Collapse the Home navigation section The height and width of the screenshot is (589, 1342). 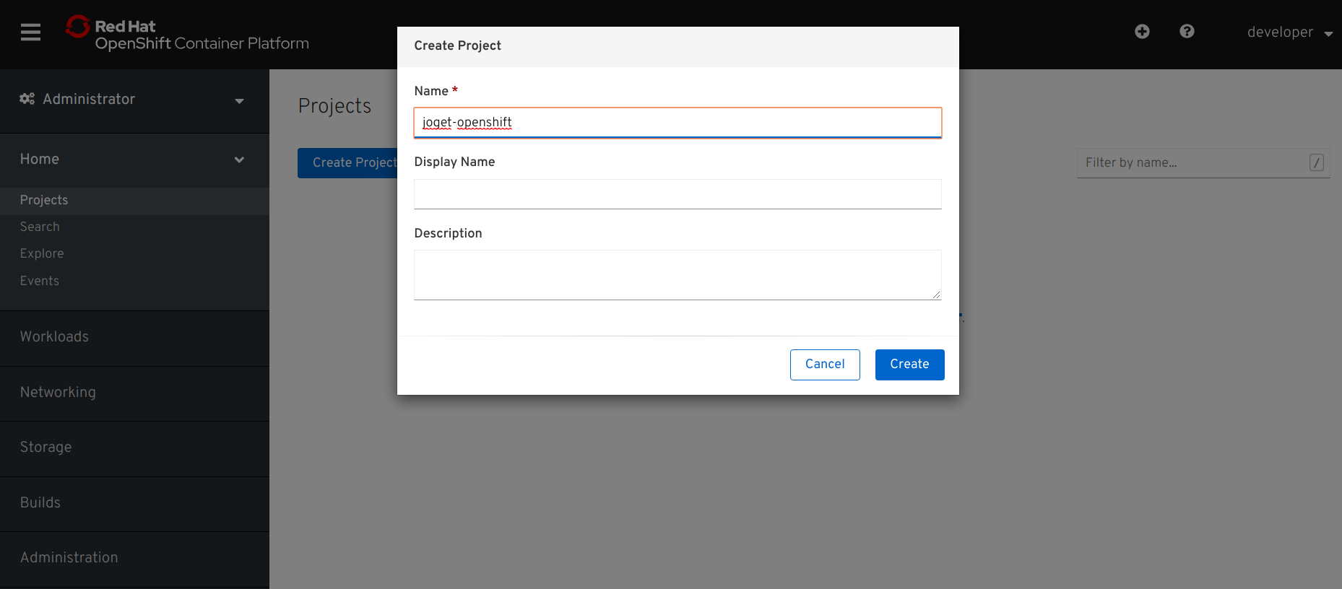pos(134,160)
